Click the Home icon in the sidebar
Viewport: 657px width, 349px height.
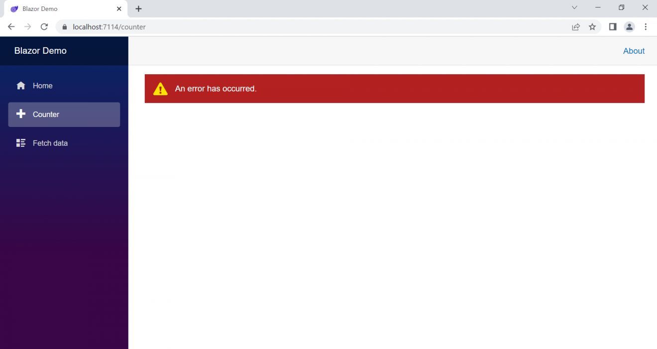pyautogui.click(x=20, y=85)
